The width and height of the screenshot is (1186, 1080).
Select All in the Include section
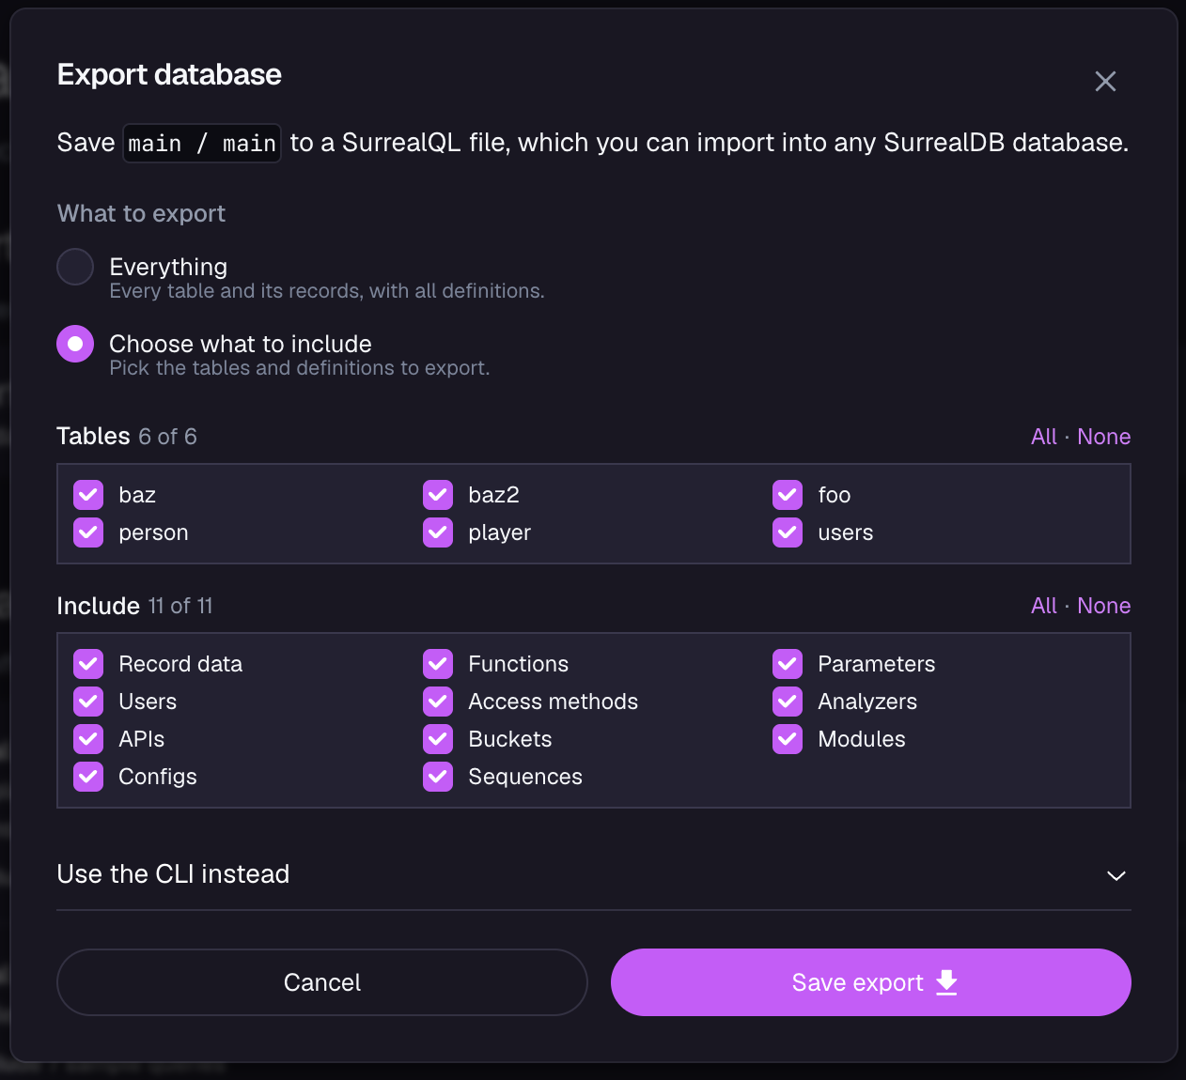pos(1044,606)
